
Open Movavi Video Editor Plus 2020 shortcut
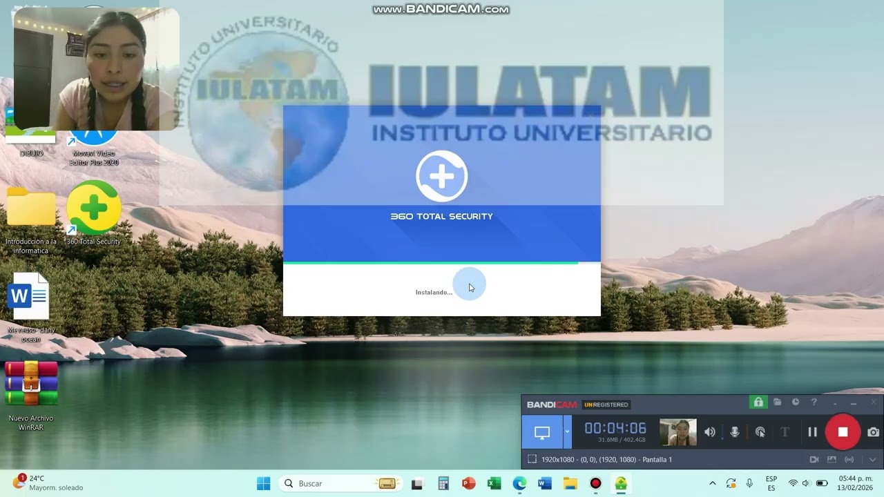click(94, 146)
